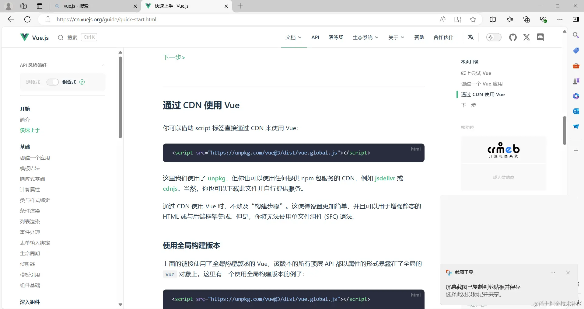Open 计算属性 in the sidebar
Image resolution: width=584 pixels, height=309 pixels.
click(x=30, y=190)
